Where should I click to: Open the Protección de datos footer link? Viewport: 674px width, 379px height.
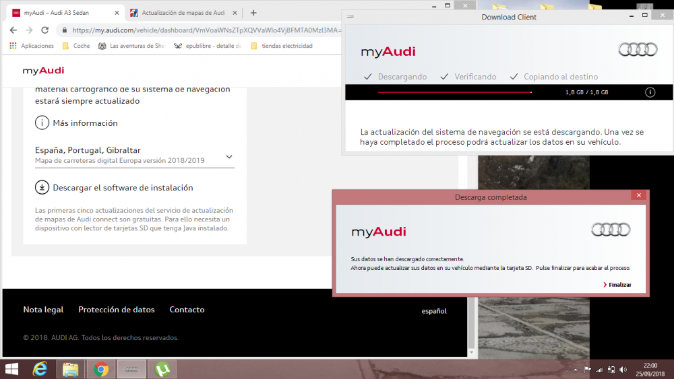point(117,310)
